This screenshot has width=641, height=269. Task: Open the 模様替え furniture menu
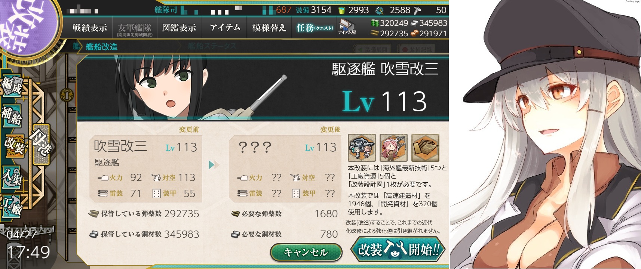tap(269, 28)
